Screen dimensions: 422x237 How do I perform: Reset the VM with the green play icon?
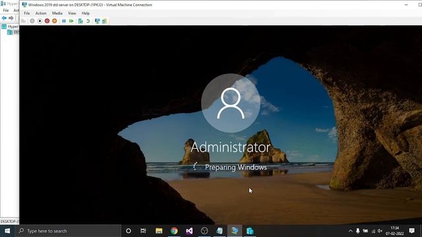click(x=71, y=21)
